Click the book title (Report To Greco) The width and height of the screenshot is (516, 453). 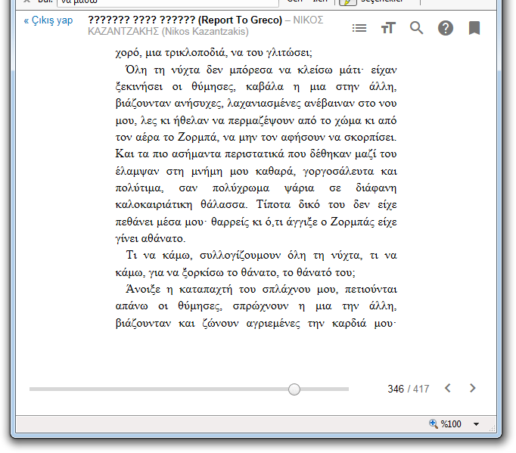pyautogui.click(x=241, y=20)
